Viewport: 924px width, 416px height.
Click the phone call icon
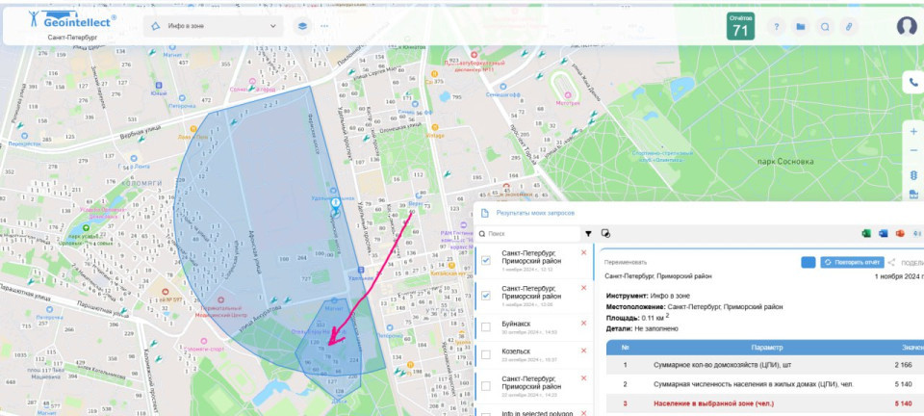coord(913,83)
